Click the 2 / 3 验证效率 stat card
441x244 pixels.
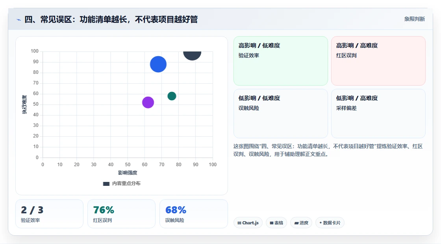coord(50,214)
